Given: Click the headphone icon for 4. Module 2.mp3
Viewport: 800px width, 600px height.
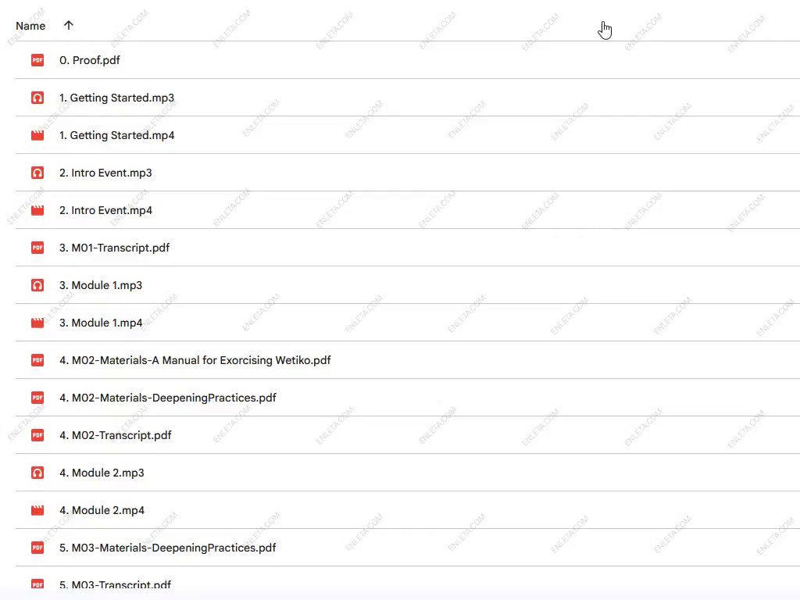Looking at the screenshot, I should click(x=37, y=473).
